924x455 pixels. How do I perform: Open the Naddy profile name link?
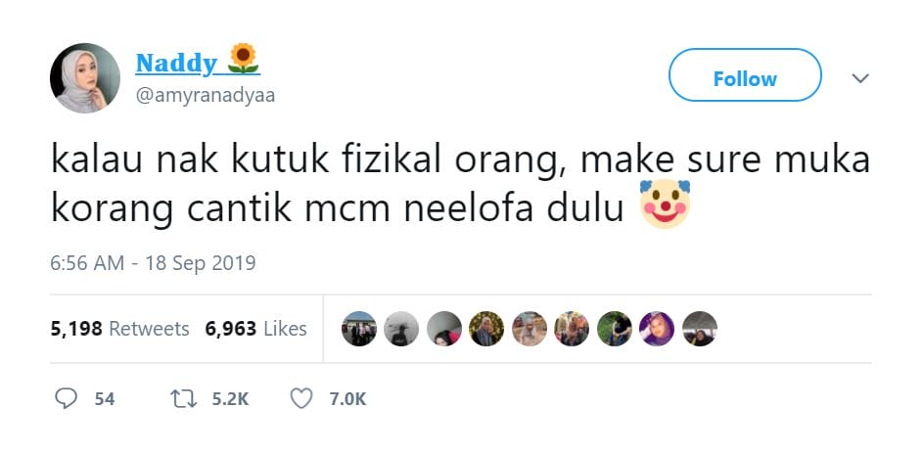click(x=176, y=64)
